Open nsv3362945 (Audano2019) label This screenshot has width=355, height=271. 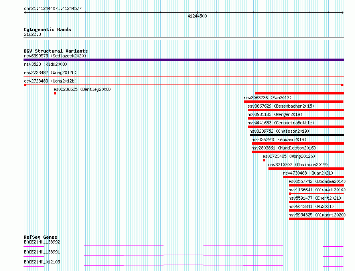click(x=279, y=139)
